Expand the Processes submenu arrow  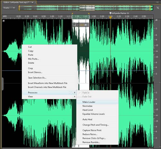(75, 92)
